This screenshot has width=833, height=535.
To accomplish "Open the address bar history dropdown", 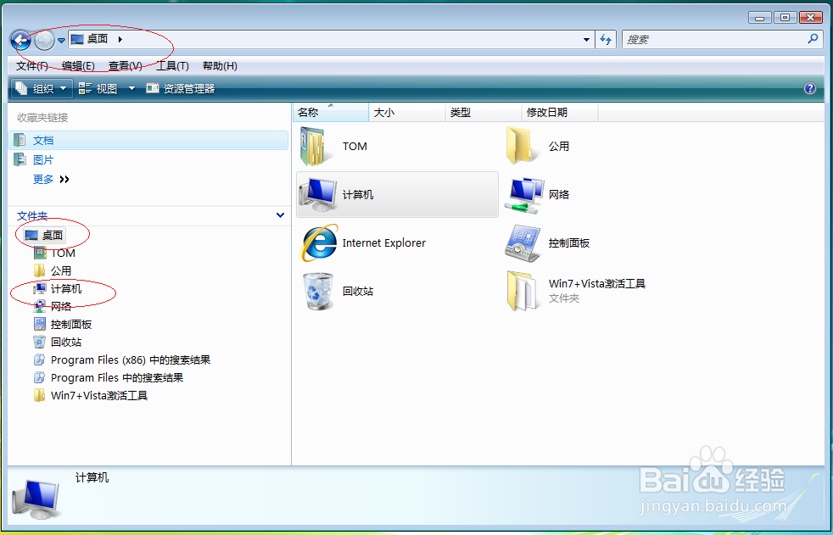I will pyautogui.click(x=586, y=39).
